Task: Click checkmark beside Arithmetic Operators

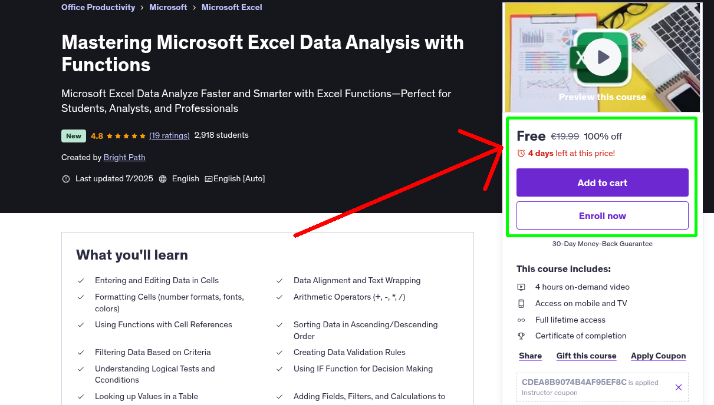Action: click(280, 297)
